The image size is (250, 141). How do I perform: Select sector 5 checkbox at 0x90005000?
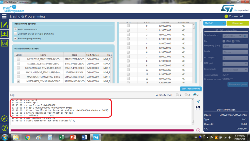point(128,48)
